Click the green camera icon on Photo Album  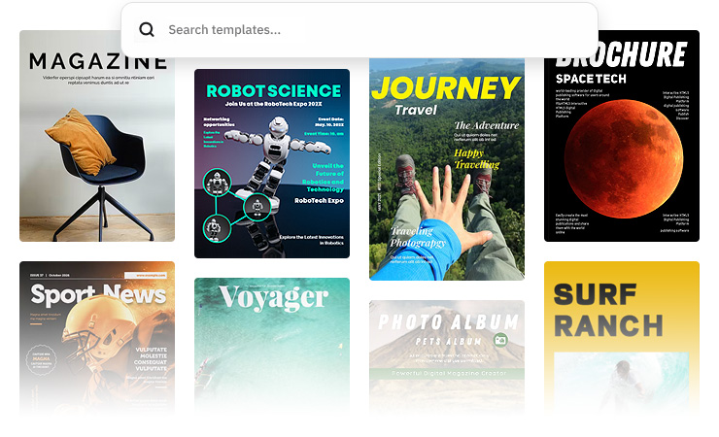coord(500,340)
